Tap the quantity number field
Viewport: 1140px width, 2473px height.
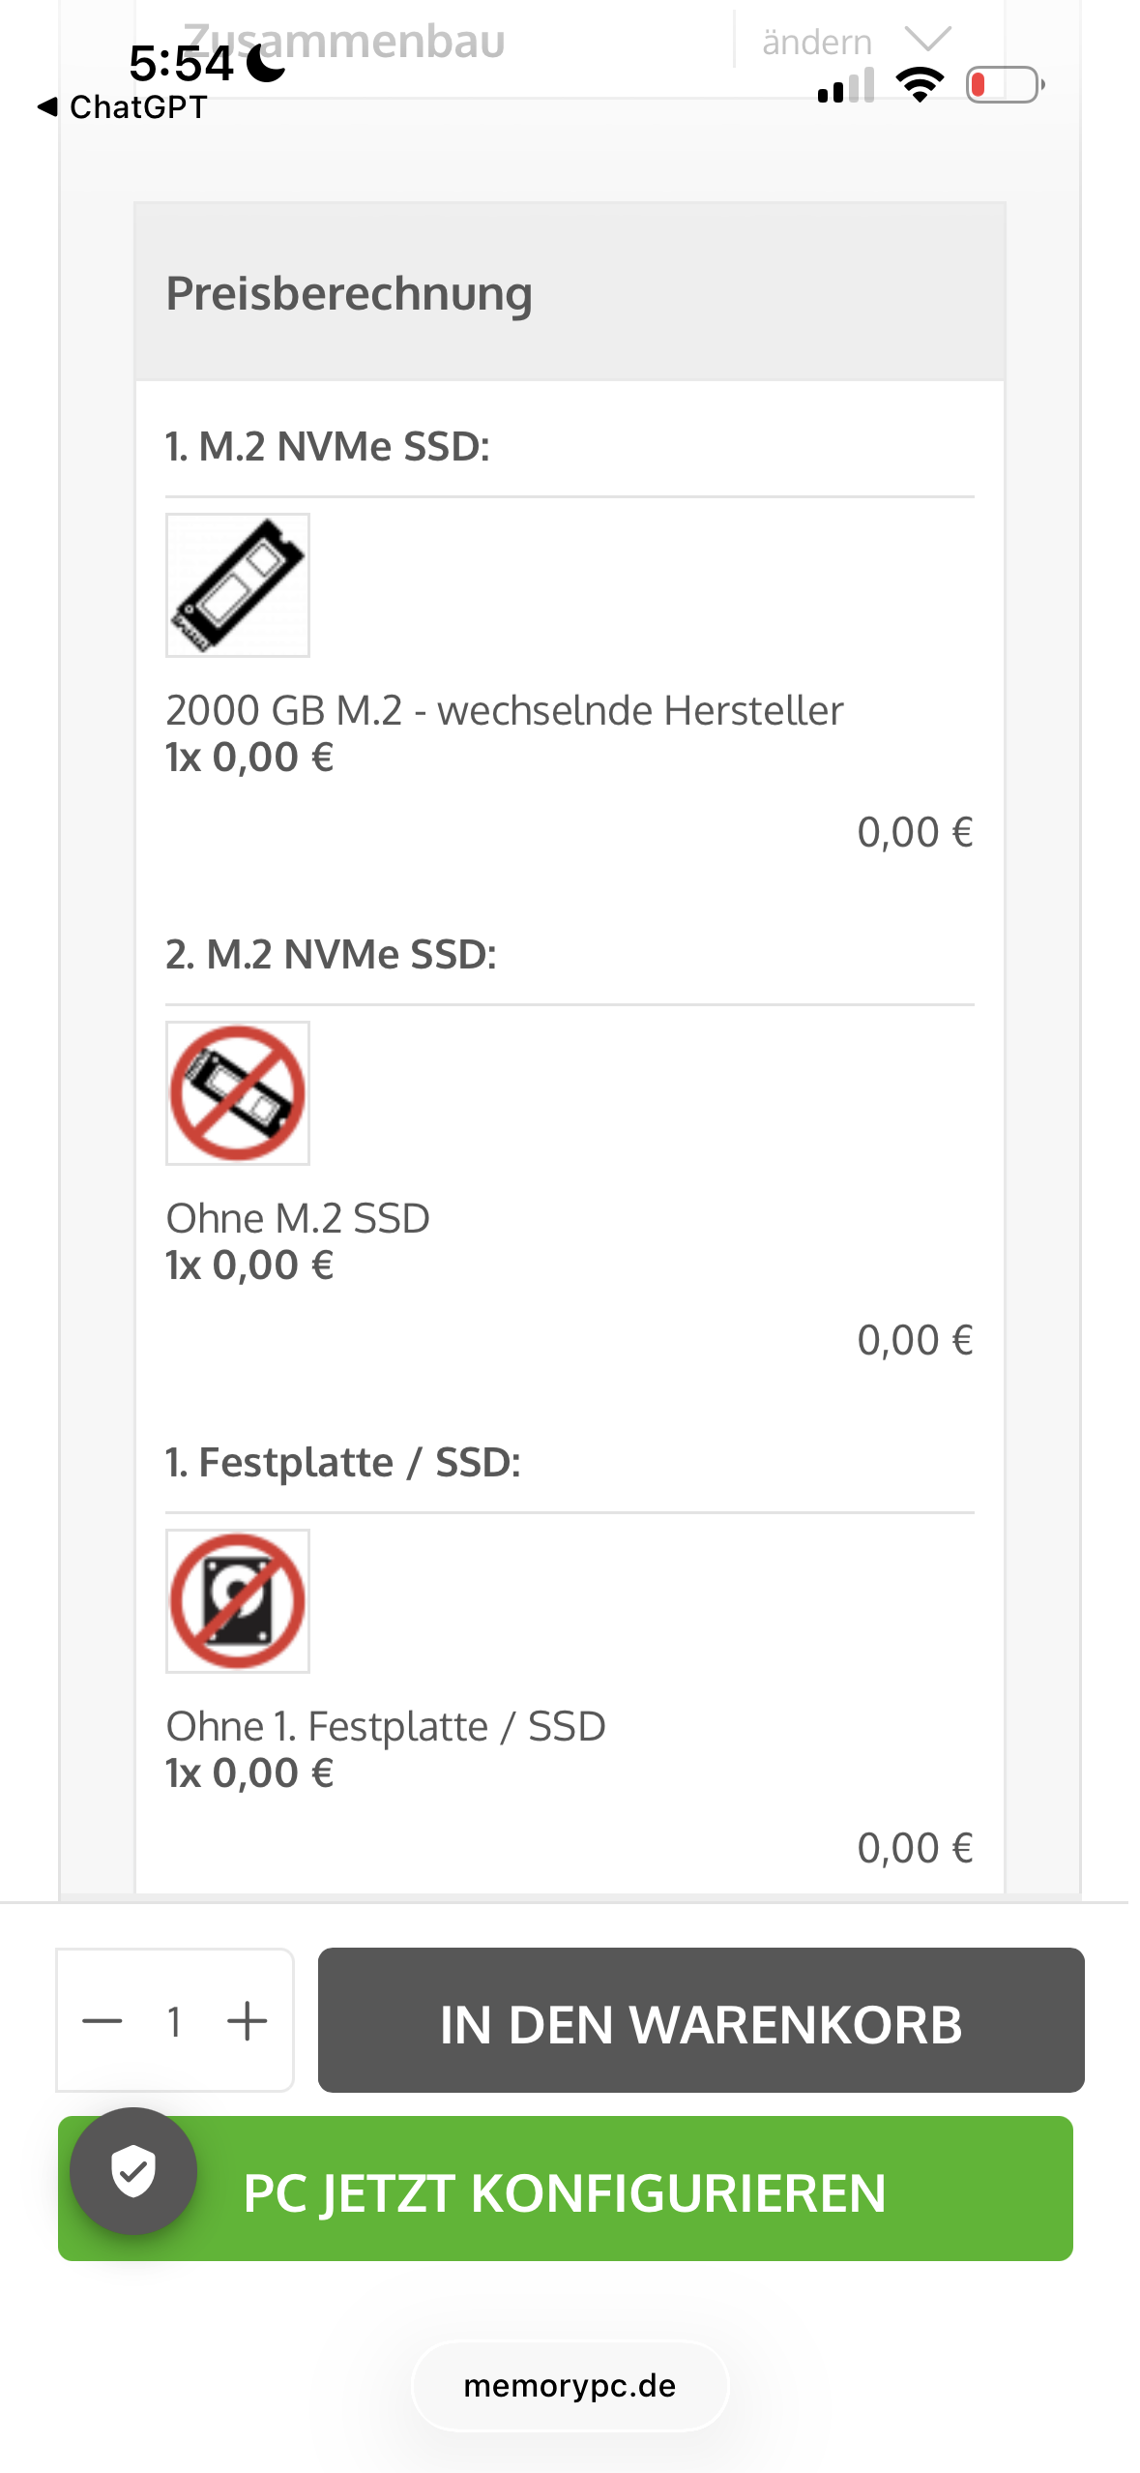tap(175, 2020)
